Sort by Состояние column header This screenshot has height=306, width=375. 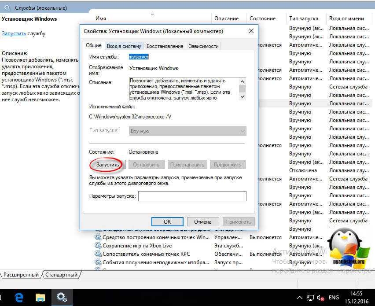pyautogui.click(x=263, y=18)
